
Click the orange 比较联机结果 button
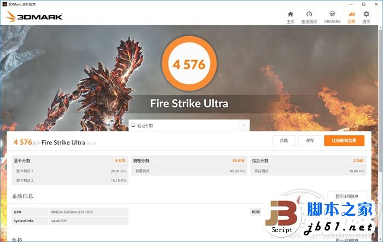pos(344,141)
